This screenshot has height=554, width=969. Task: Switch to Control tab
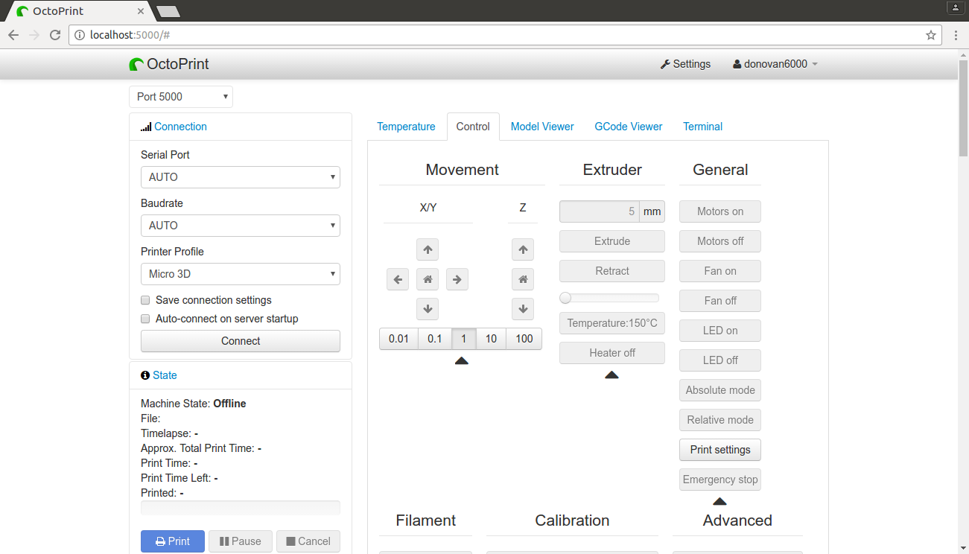click(x=473, y=127)
